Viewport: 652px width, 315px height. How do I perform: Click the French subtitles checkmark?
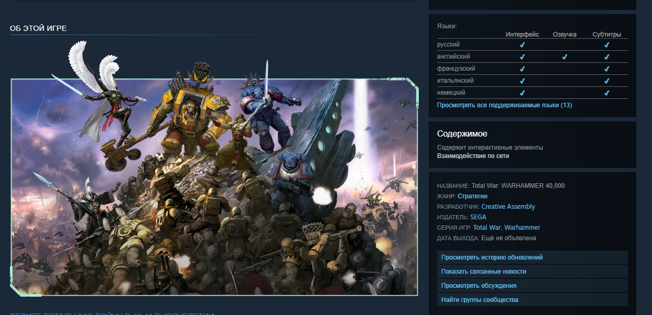coord(606,69)
